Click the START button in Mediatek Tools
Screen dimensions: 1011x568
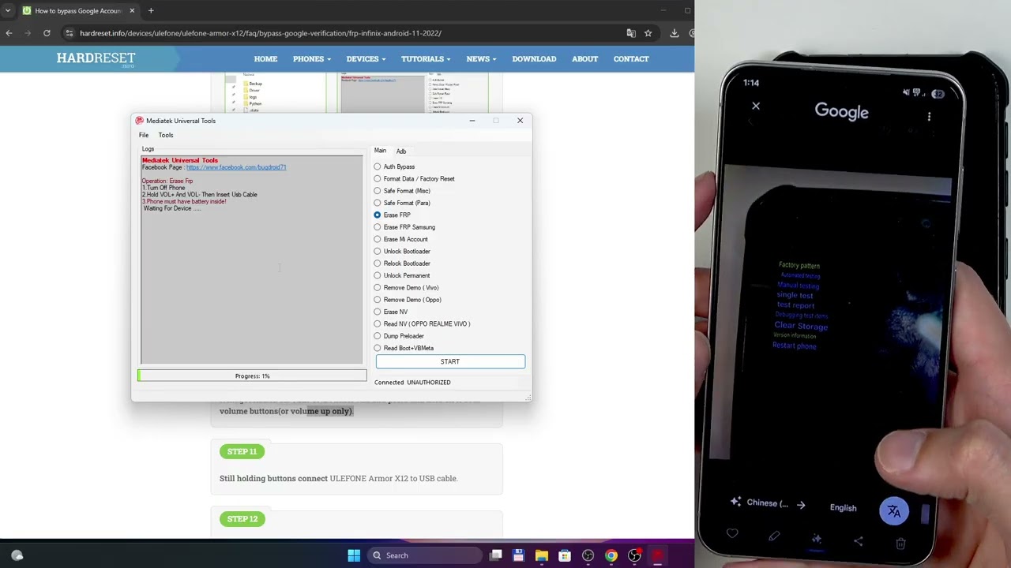click(x=450, y=361)
